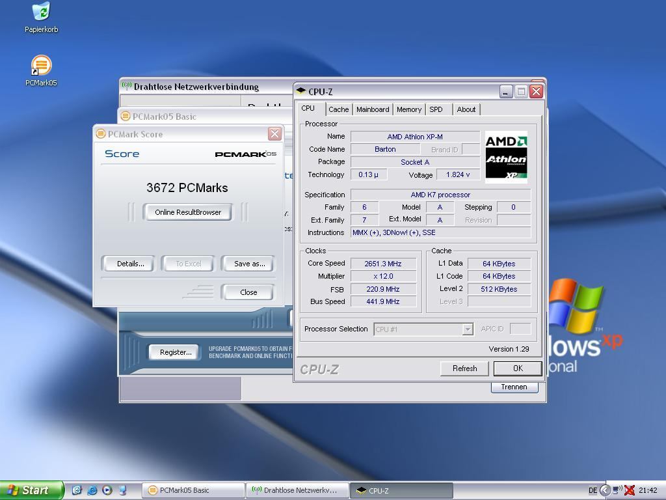Click the Quick Launch icon after Media Player
666x500 pixels.
coord(122,490)
